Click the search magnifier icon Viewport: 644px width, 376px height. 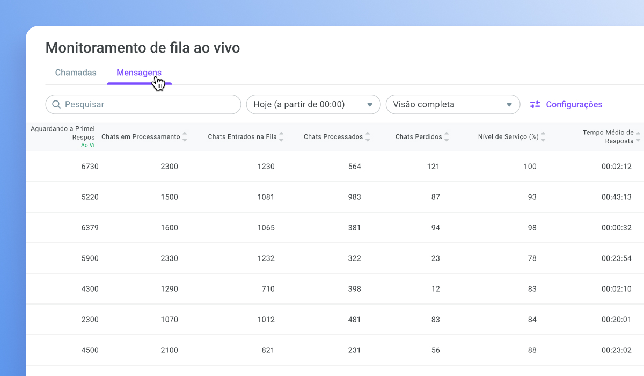56,104
